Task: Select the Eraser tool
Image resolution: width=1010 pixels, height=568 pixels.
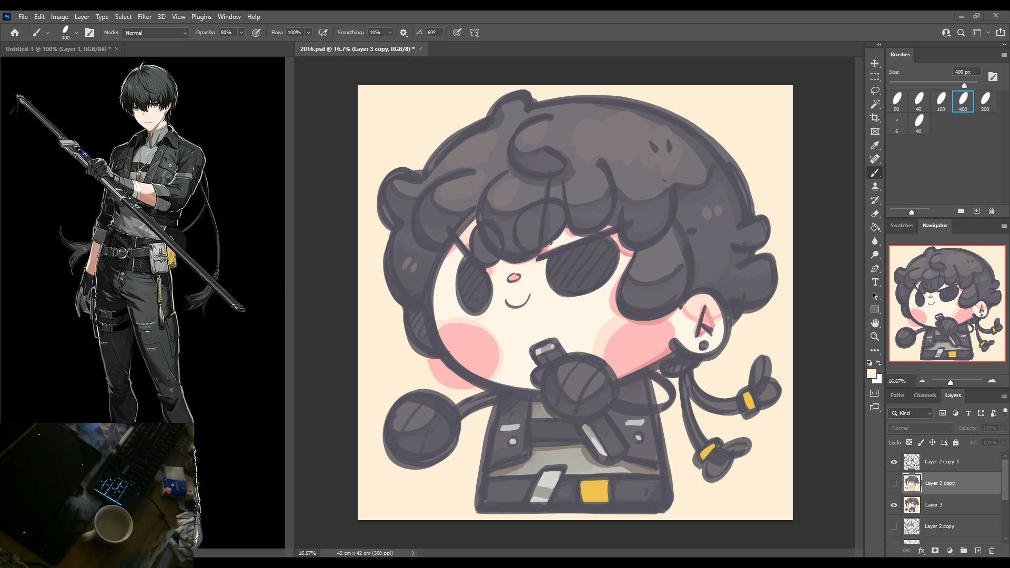Action: coord(875,214)
